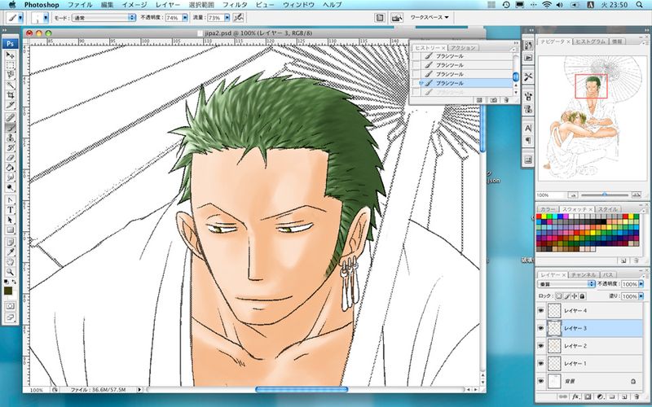This screenshot has width=652, height=407.
Task: Select the Dodge tool
Action: (10, 188)
